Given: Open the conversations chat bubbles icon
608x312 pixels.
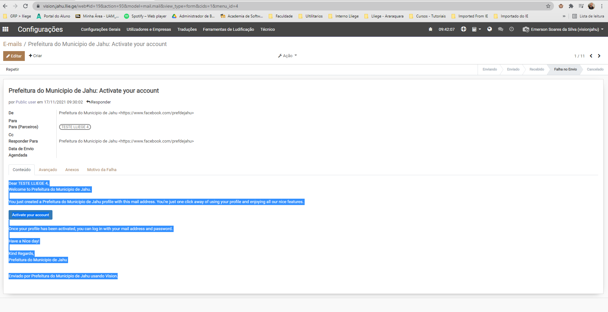Looking at the screenshot, I should tap(500, 29).
